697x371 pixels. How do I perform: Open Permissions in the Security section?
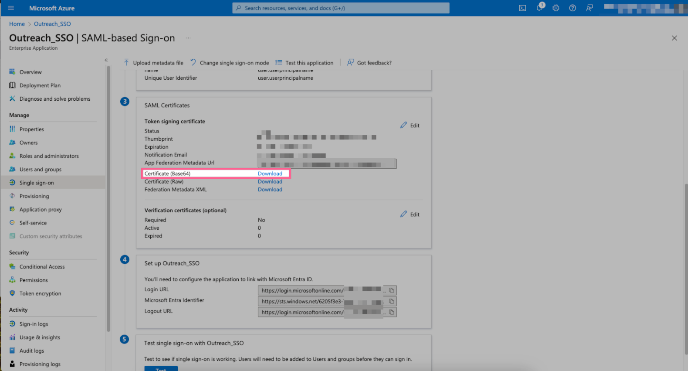[34, 280]
